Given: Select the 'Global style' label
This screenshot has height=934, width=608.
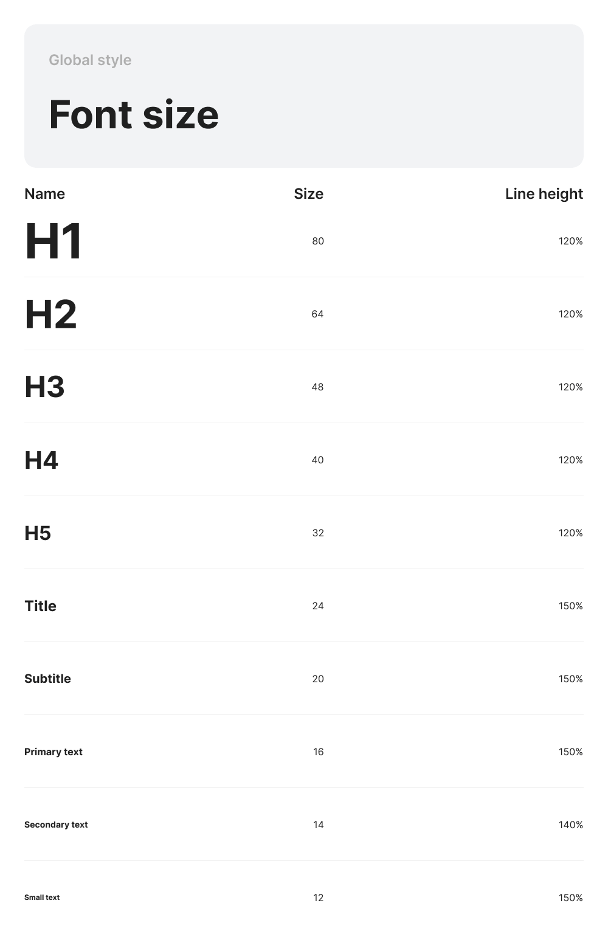Looking at the screenshot, I should click(90, 60).
